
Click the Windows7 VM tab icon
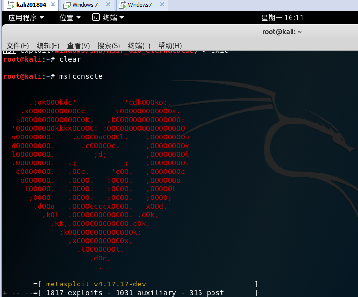[122, 5]
